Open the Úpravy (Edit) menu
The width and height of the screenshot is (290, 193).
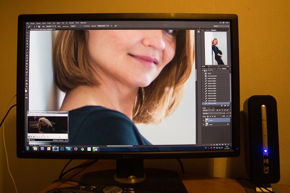pyautogui.click(x=39, y=23)
